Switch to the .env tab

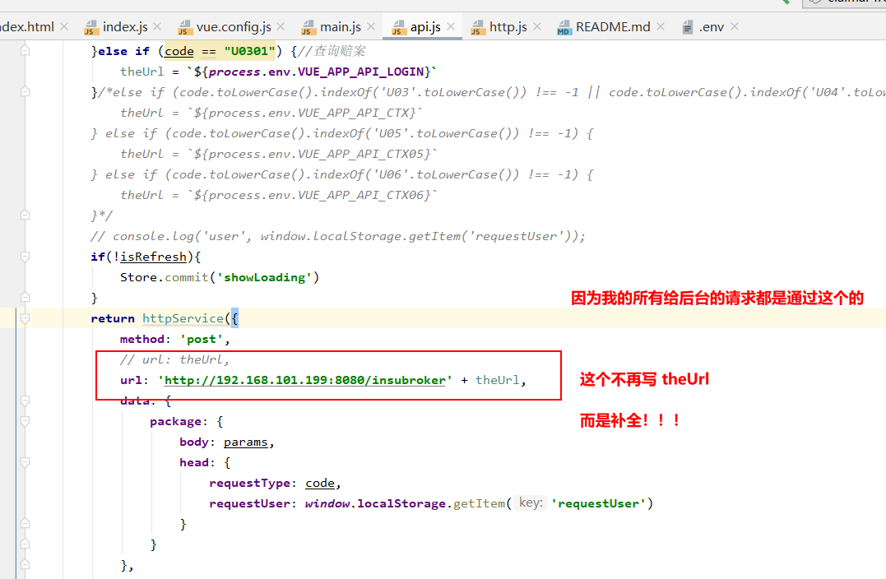[x=712, y=26]
